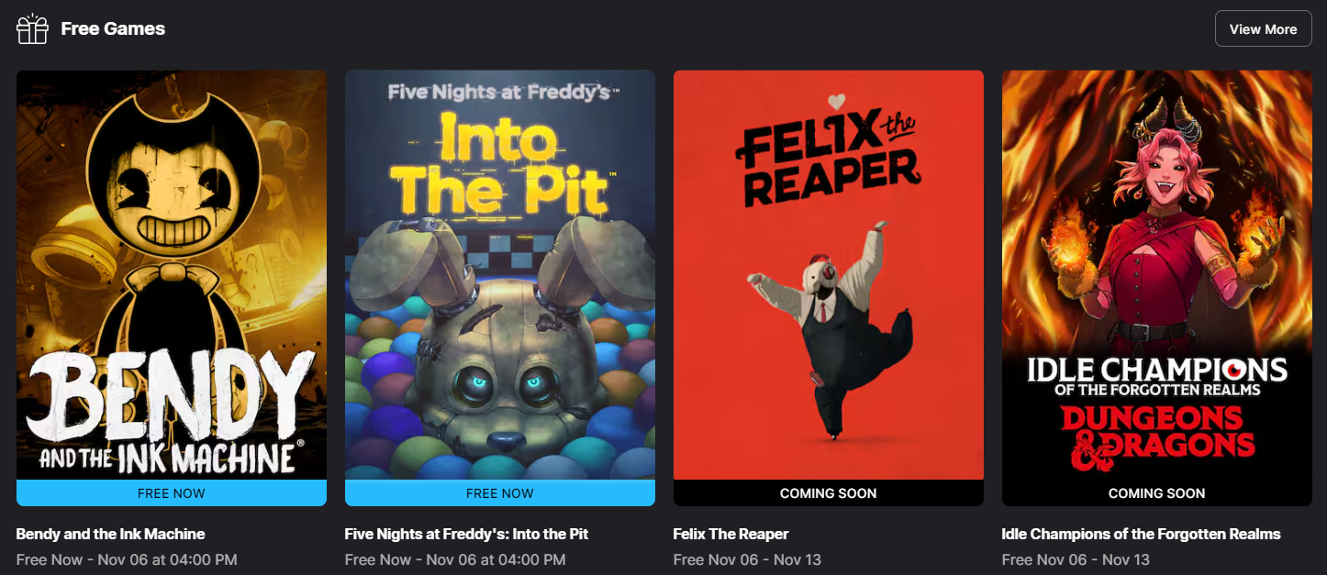Open the Felix The Reaper title link

731,534
